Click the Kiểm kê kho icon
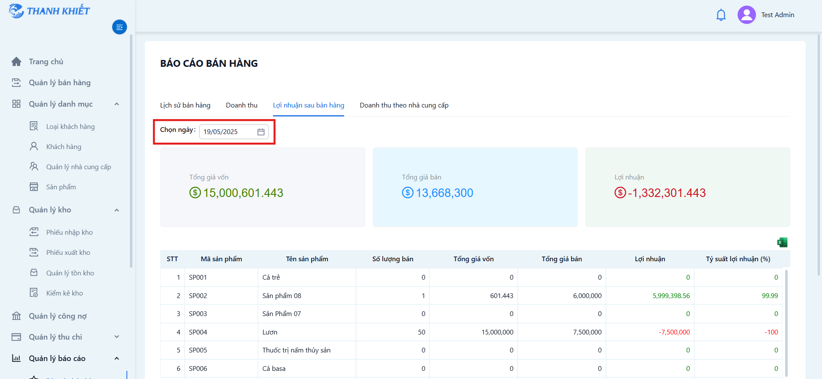This screenshot has width=822, height=379. 34,293
